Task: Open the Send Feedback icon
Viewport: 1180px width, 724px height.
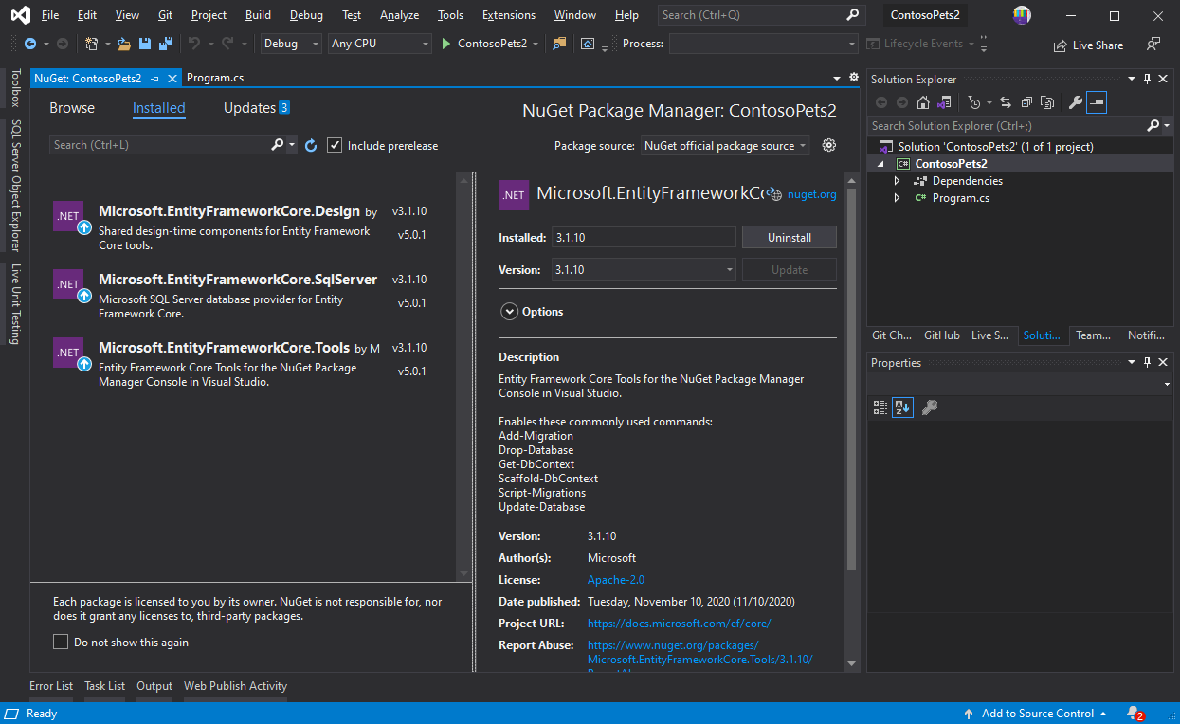Action: click(1153, 45)
